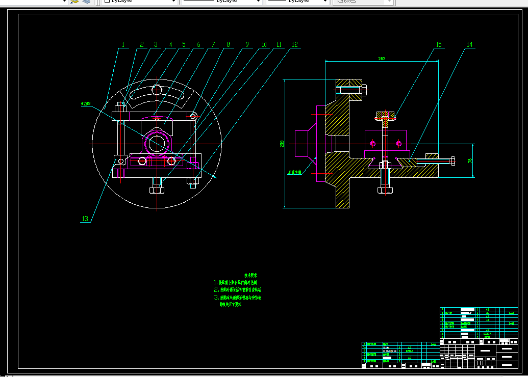Select technical requirement line 2
528x377 pixels.
(237, 289)
